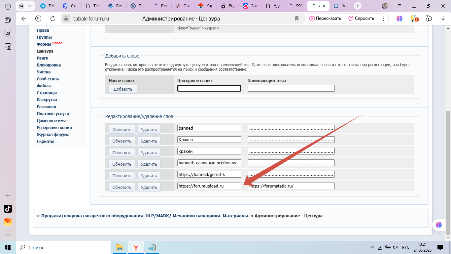Switch to the 'Пар' tab
This screenshot has height=254, width=451.
[137, 6]
